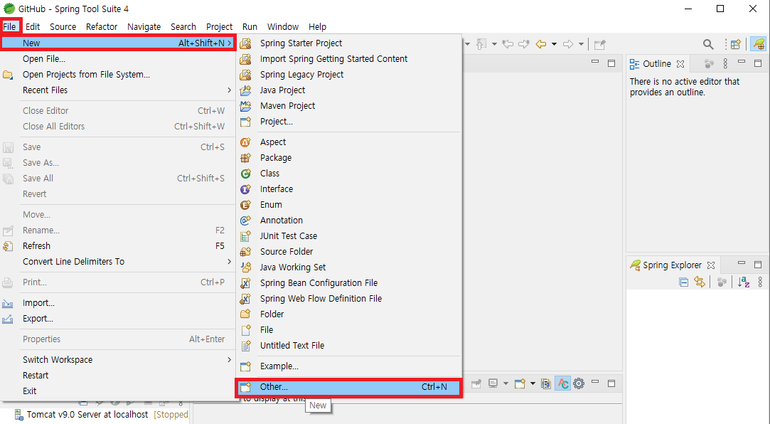Open the Back history dropdown arrow

click(x=554, y=44)
